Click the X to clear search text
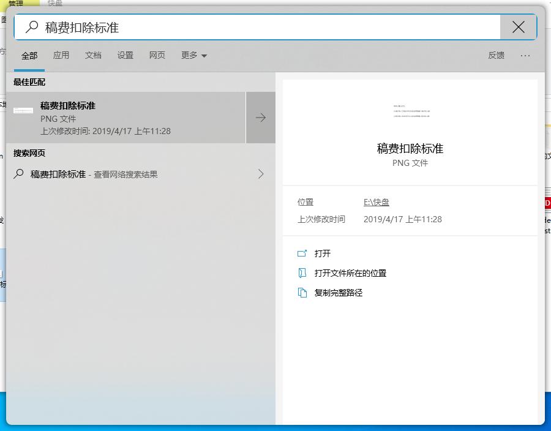The height and width of the screenshot is (431, 551). [518, 26]
